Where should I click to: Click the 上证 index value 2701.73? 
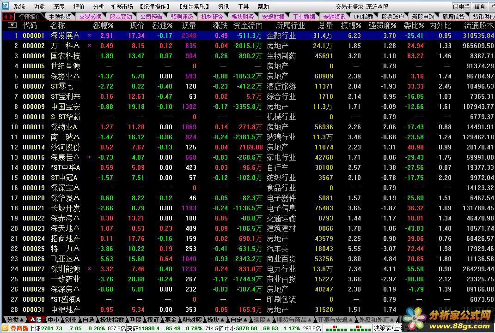[x=52, y=328]
